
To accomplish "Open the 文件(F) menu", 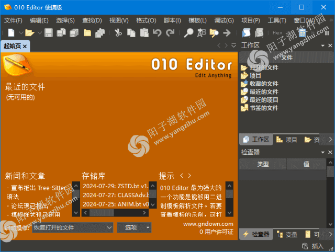I will pyautogui.click(x=13, y=20).
